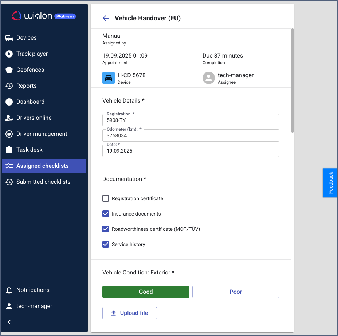Open Drivers online via its icon
This screenshot has width=338, height=336.
point(9,118)
